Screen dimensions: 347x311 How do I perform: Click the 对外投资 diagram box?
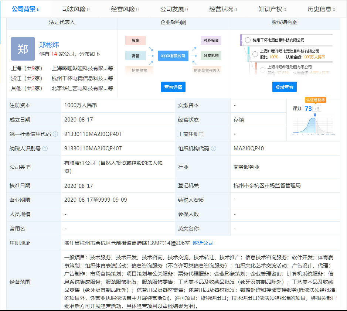tap(211, 41)
